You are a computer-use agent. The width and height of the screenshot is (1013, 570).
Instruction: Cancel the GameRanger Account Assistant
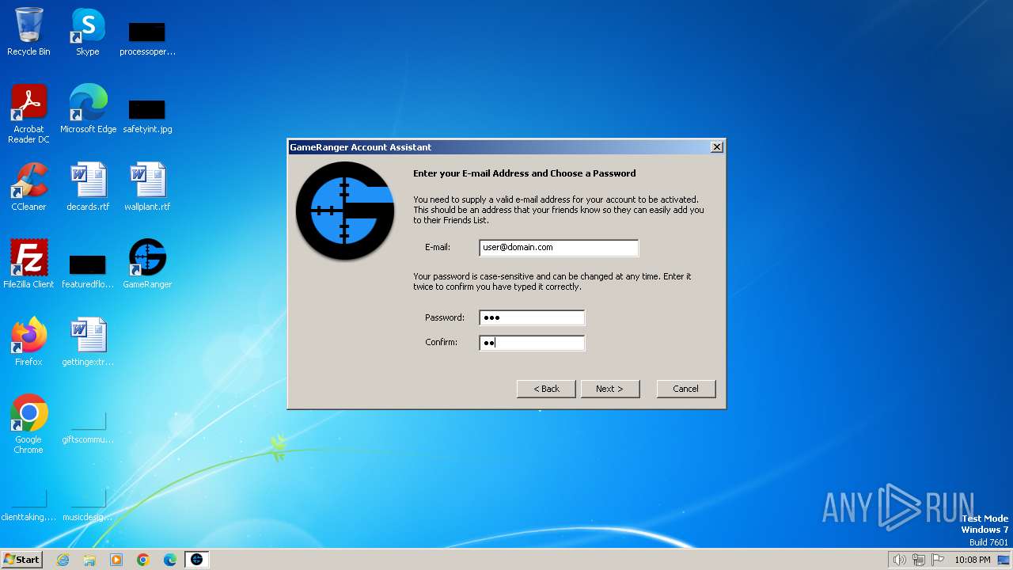(x=685, y=389)
